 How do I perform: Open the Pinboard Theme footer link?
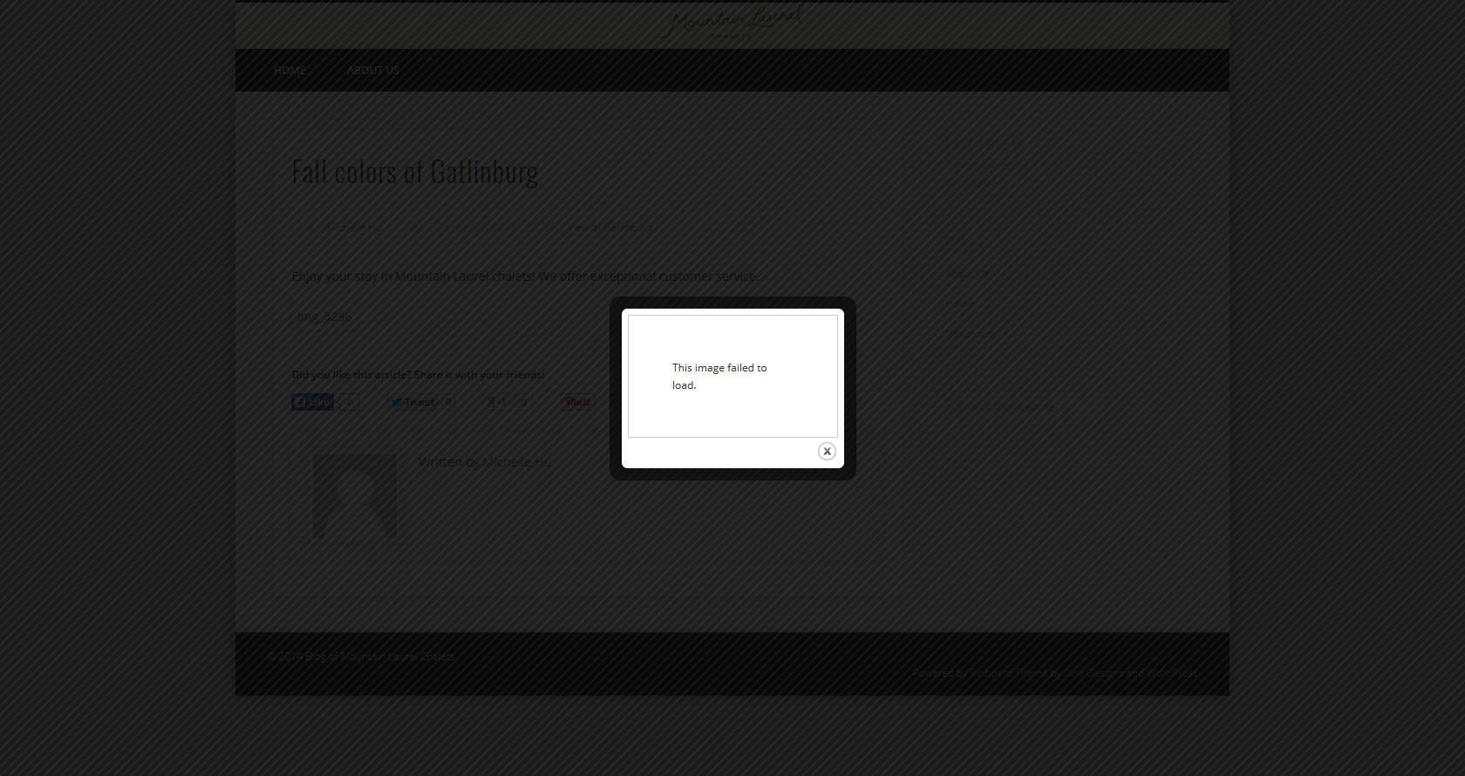(x=1009, y=673)
